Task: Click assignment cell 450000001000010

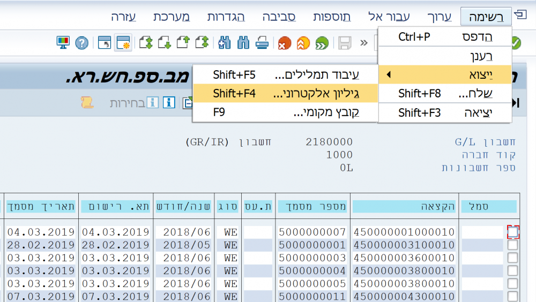Action: (x=404, y=232)
